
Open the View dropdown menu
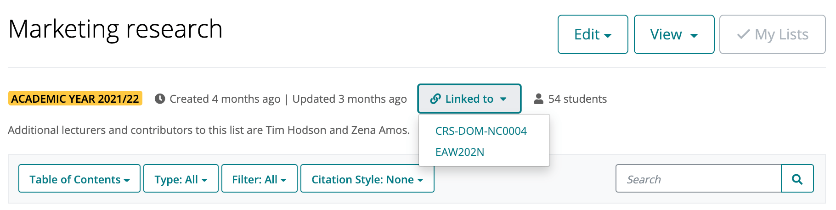tap(674, 34)
